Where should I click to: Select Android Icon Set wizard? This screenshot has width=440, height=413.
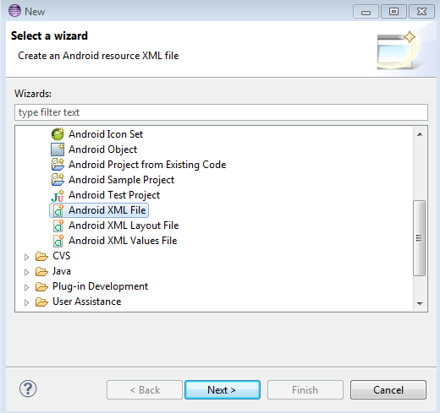(106, 134)
